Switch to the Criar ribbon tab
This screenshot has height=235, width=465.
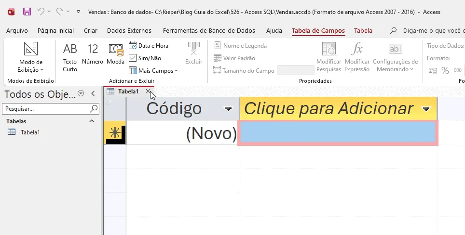(91, 30)
